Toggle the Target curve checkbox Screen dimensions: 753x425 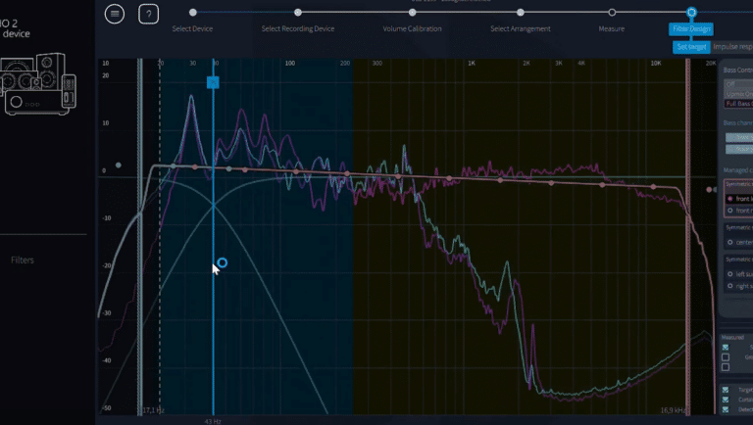pyautogui.click(x=726, y=390)
